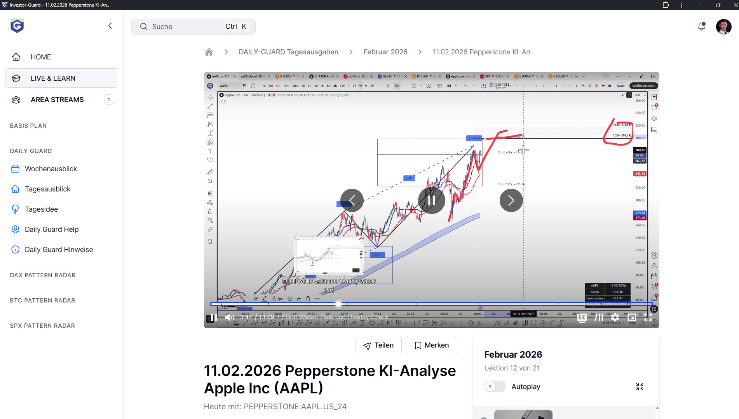739x419 pixels.
Task: Click the home breadcrumb icon
Action: 209,52
